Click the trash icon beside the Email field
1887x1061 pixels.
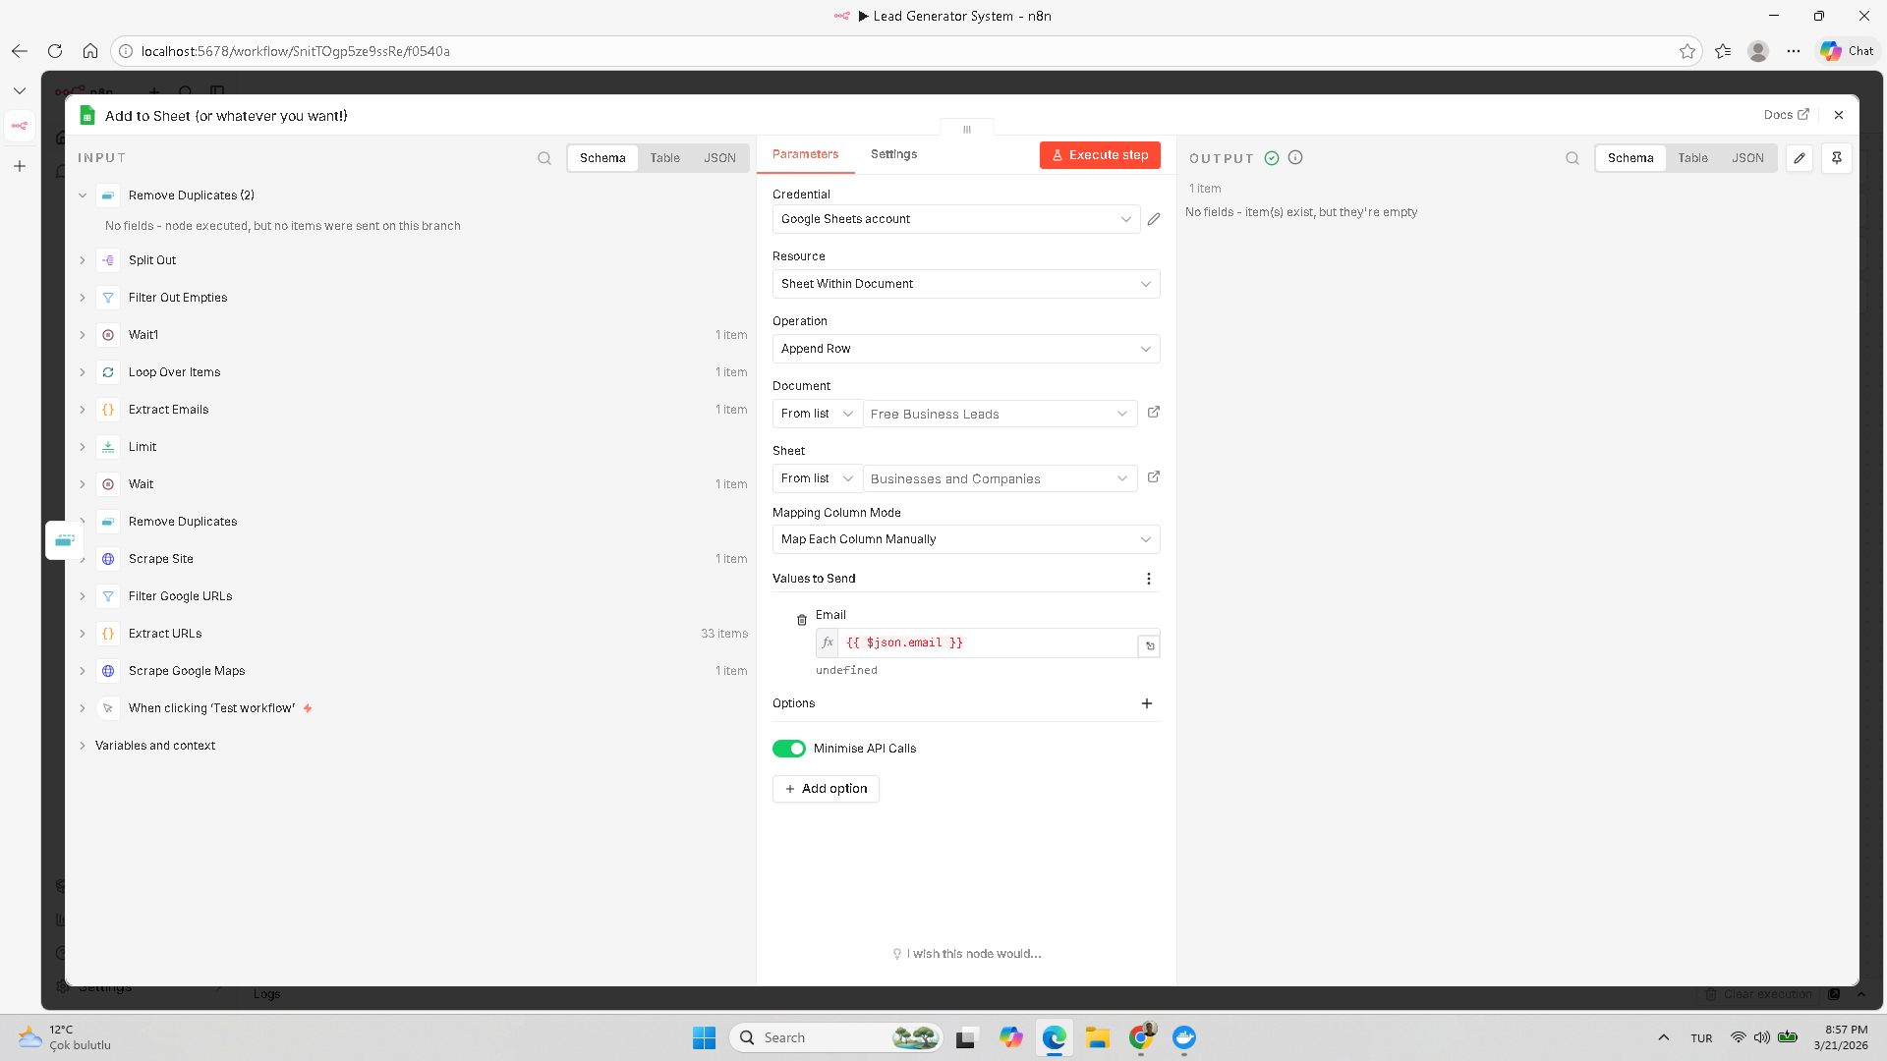[802, 620]
